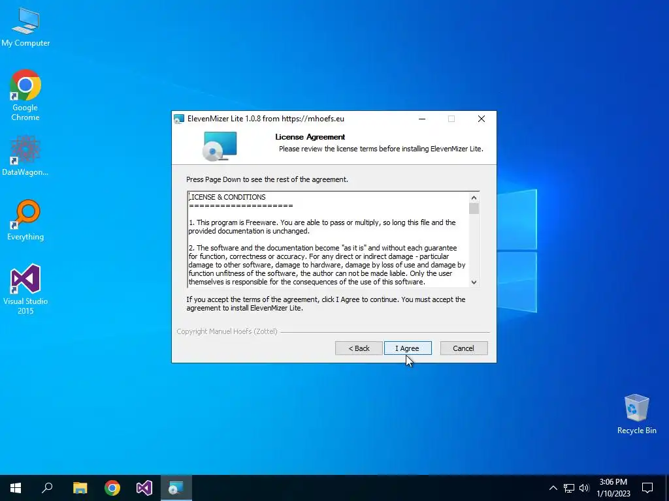Click the 'LICENSE & CONDITIONS' heading text

point(227,197)
